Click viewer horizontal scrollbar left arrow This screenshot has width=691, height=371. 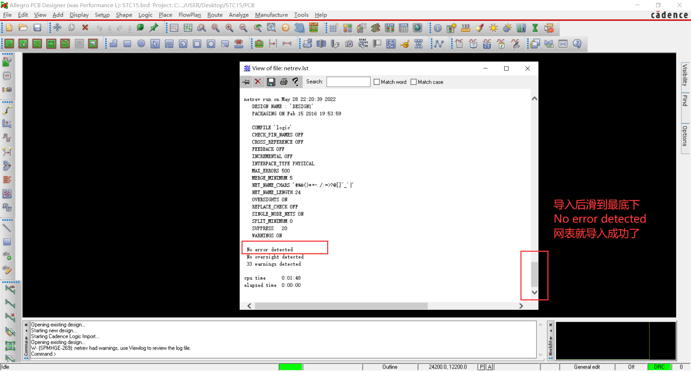(249, 306)
